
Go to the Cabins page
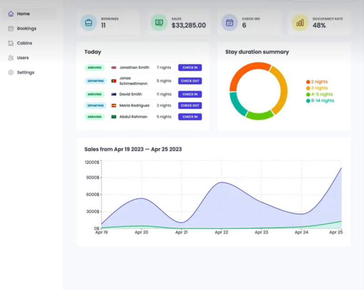25,43
